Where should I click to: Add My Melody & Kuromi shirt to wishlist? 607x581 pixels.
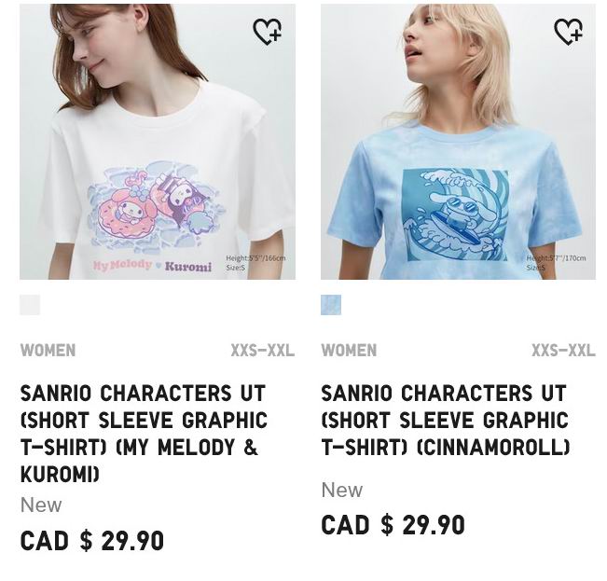(267, 32)
